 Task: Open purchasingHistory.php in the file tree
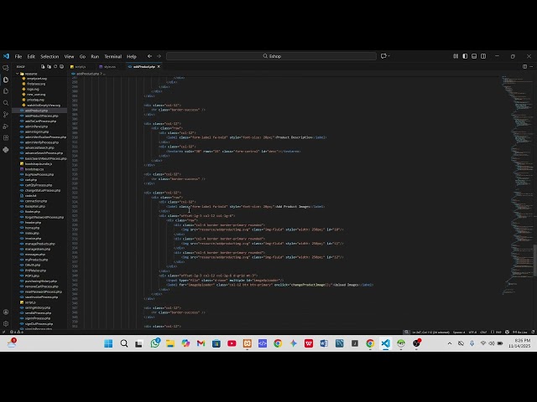41,281
